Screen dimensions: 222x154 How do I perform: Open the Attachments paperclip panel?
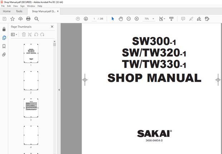coord(4,55)
